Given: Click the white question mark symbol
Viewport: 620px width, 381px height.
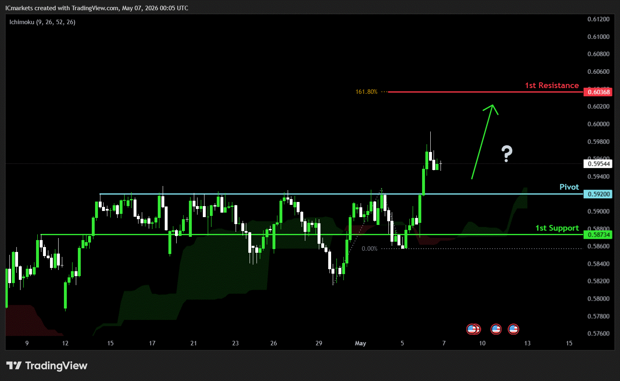Looking at the screenshot, I should click(x=507, y=154).
